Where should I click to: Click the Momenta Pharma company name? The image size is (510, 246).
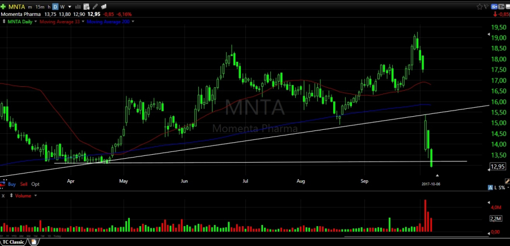click(x=21, y=14)
